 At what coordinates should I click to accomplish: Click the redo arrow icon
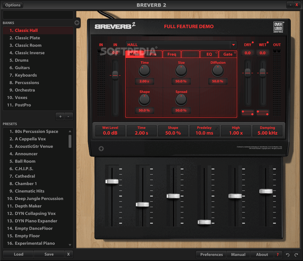tap(296, 255)
